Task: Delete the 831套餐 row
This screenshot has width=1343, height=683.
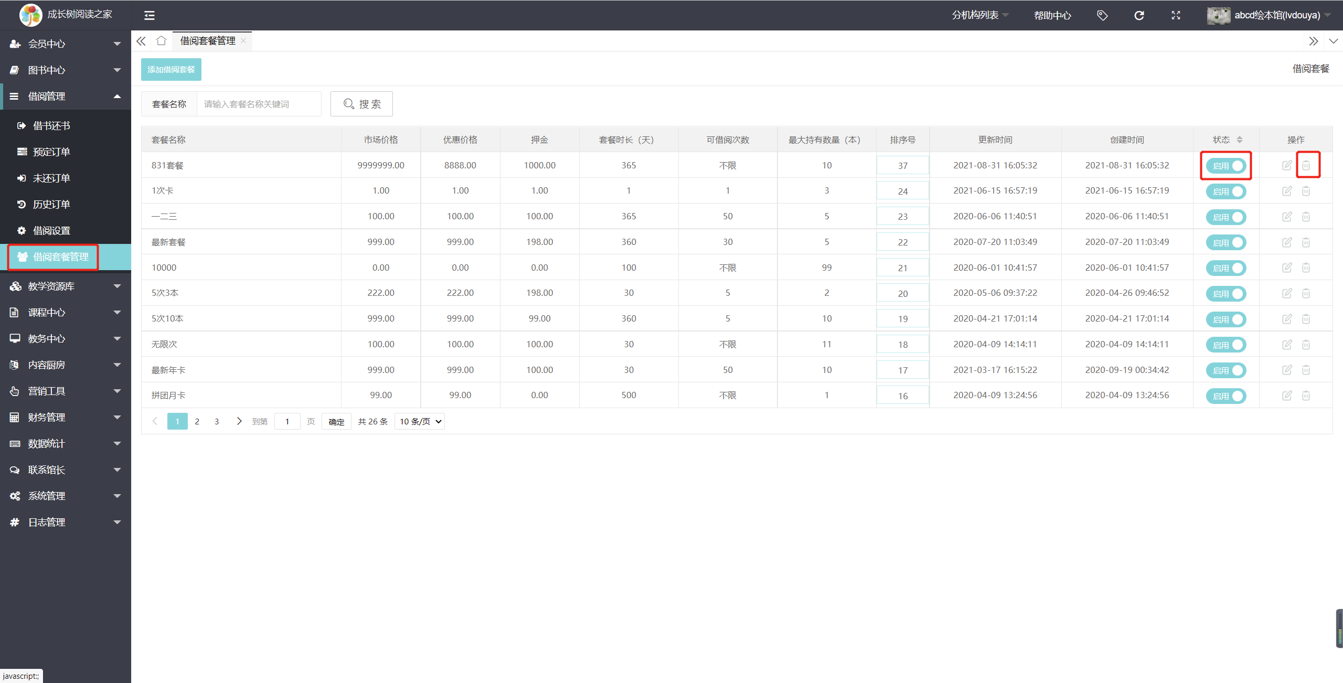Action: pyautogui.click(x=1306, y=165)
